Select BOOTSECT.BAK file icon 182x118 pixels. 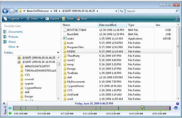(65, 30)
